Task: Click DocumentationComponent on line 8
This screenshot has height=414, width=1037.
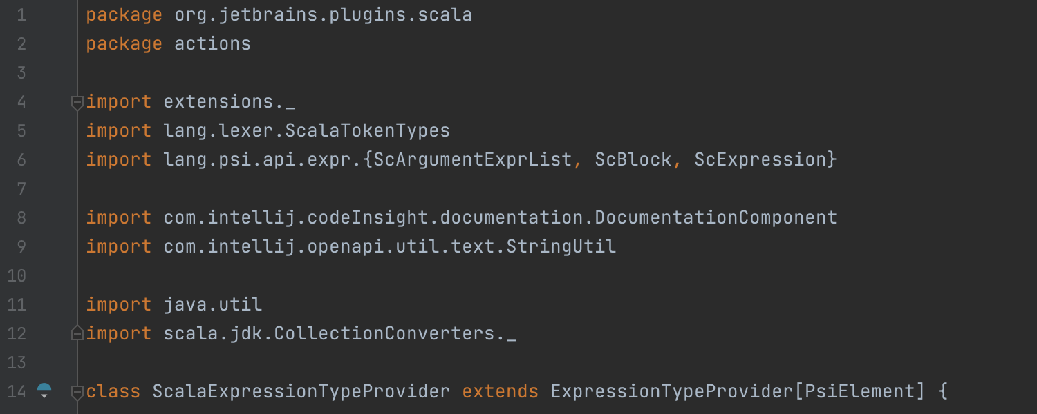Action: click(x=716, y=218)
